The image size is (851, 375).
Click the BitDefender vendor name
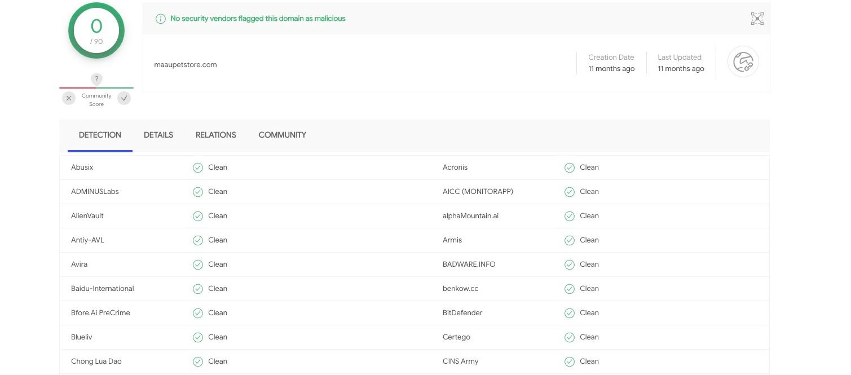point(462,313)
